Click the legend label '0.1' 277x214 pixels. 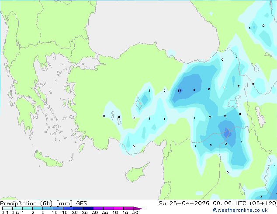5,212
